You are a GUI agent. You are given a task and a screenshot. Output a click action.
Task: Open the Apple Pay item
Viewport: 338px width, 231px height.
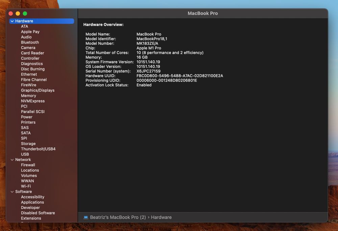click(30, 32)
